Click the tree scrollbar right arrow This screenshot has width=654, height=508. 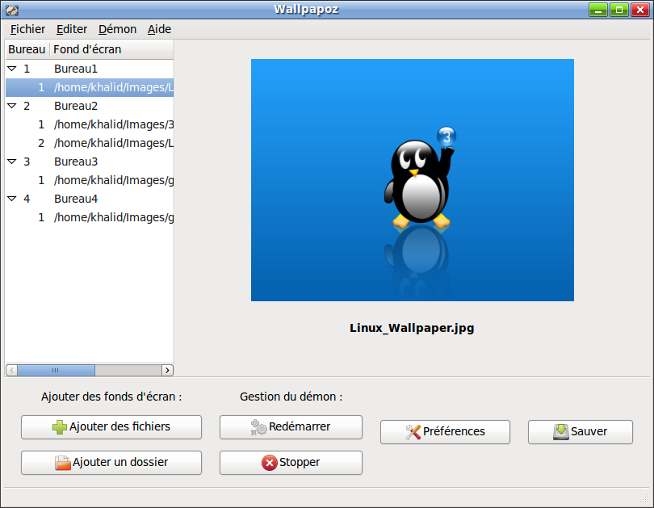(167, 370)
